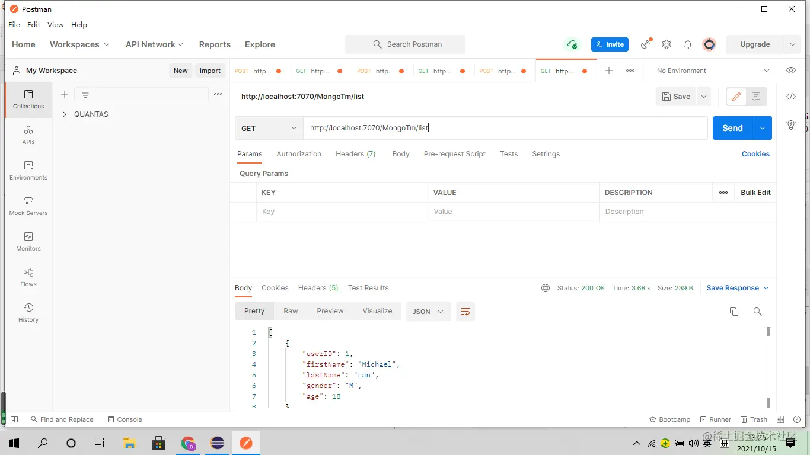Click the cloud sync status icon
The width and height of the screenshot is (810, 455).
coord(572,44)
